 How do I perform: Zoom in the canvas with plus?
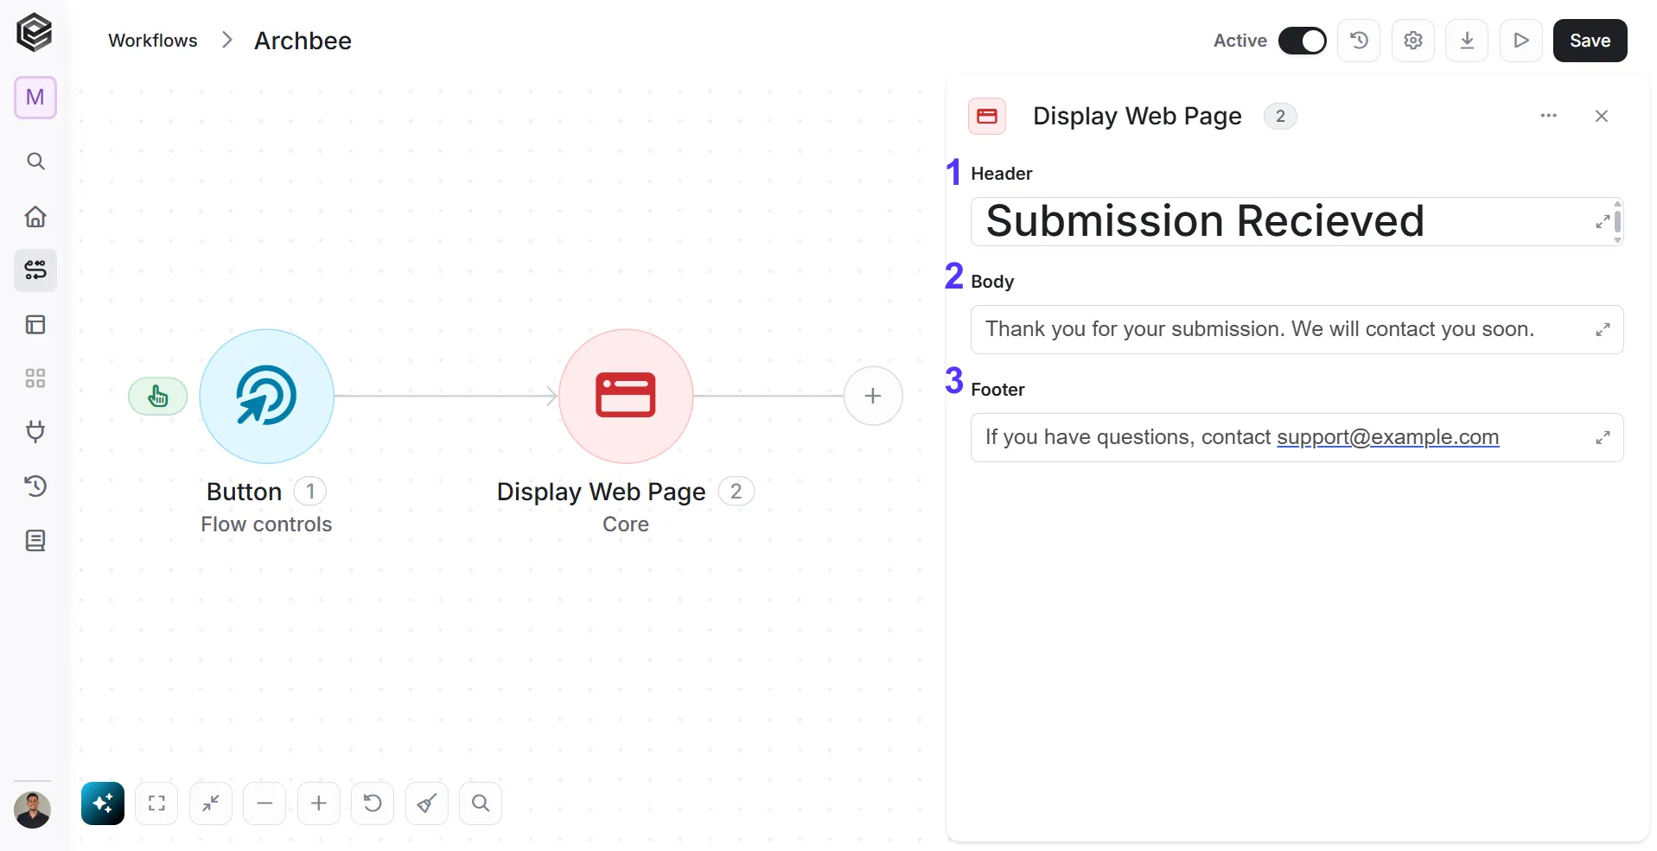(x=319, y=803)
